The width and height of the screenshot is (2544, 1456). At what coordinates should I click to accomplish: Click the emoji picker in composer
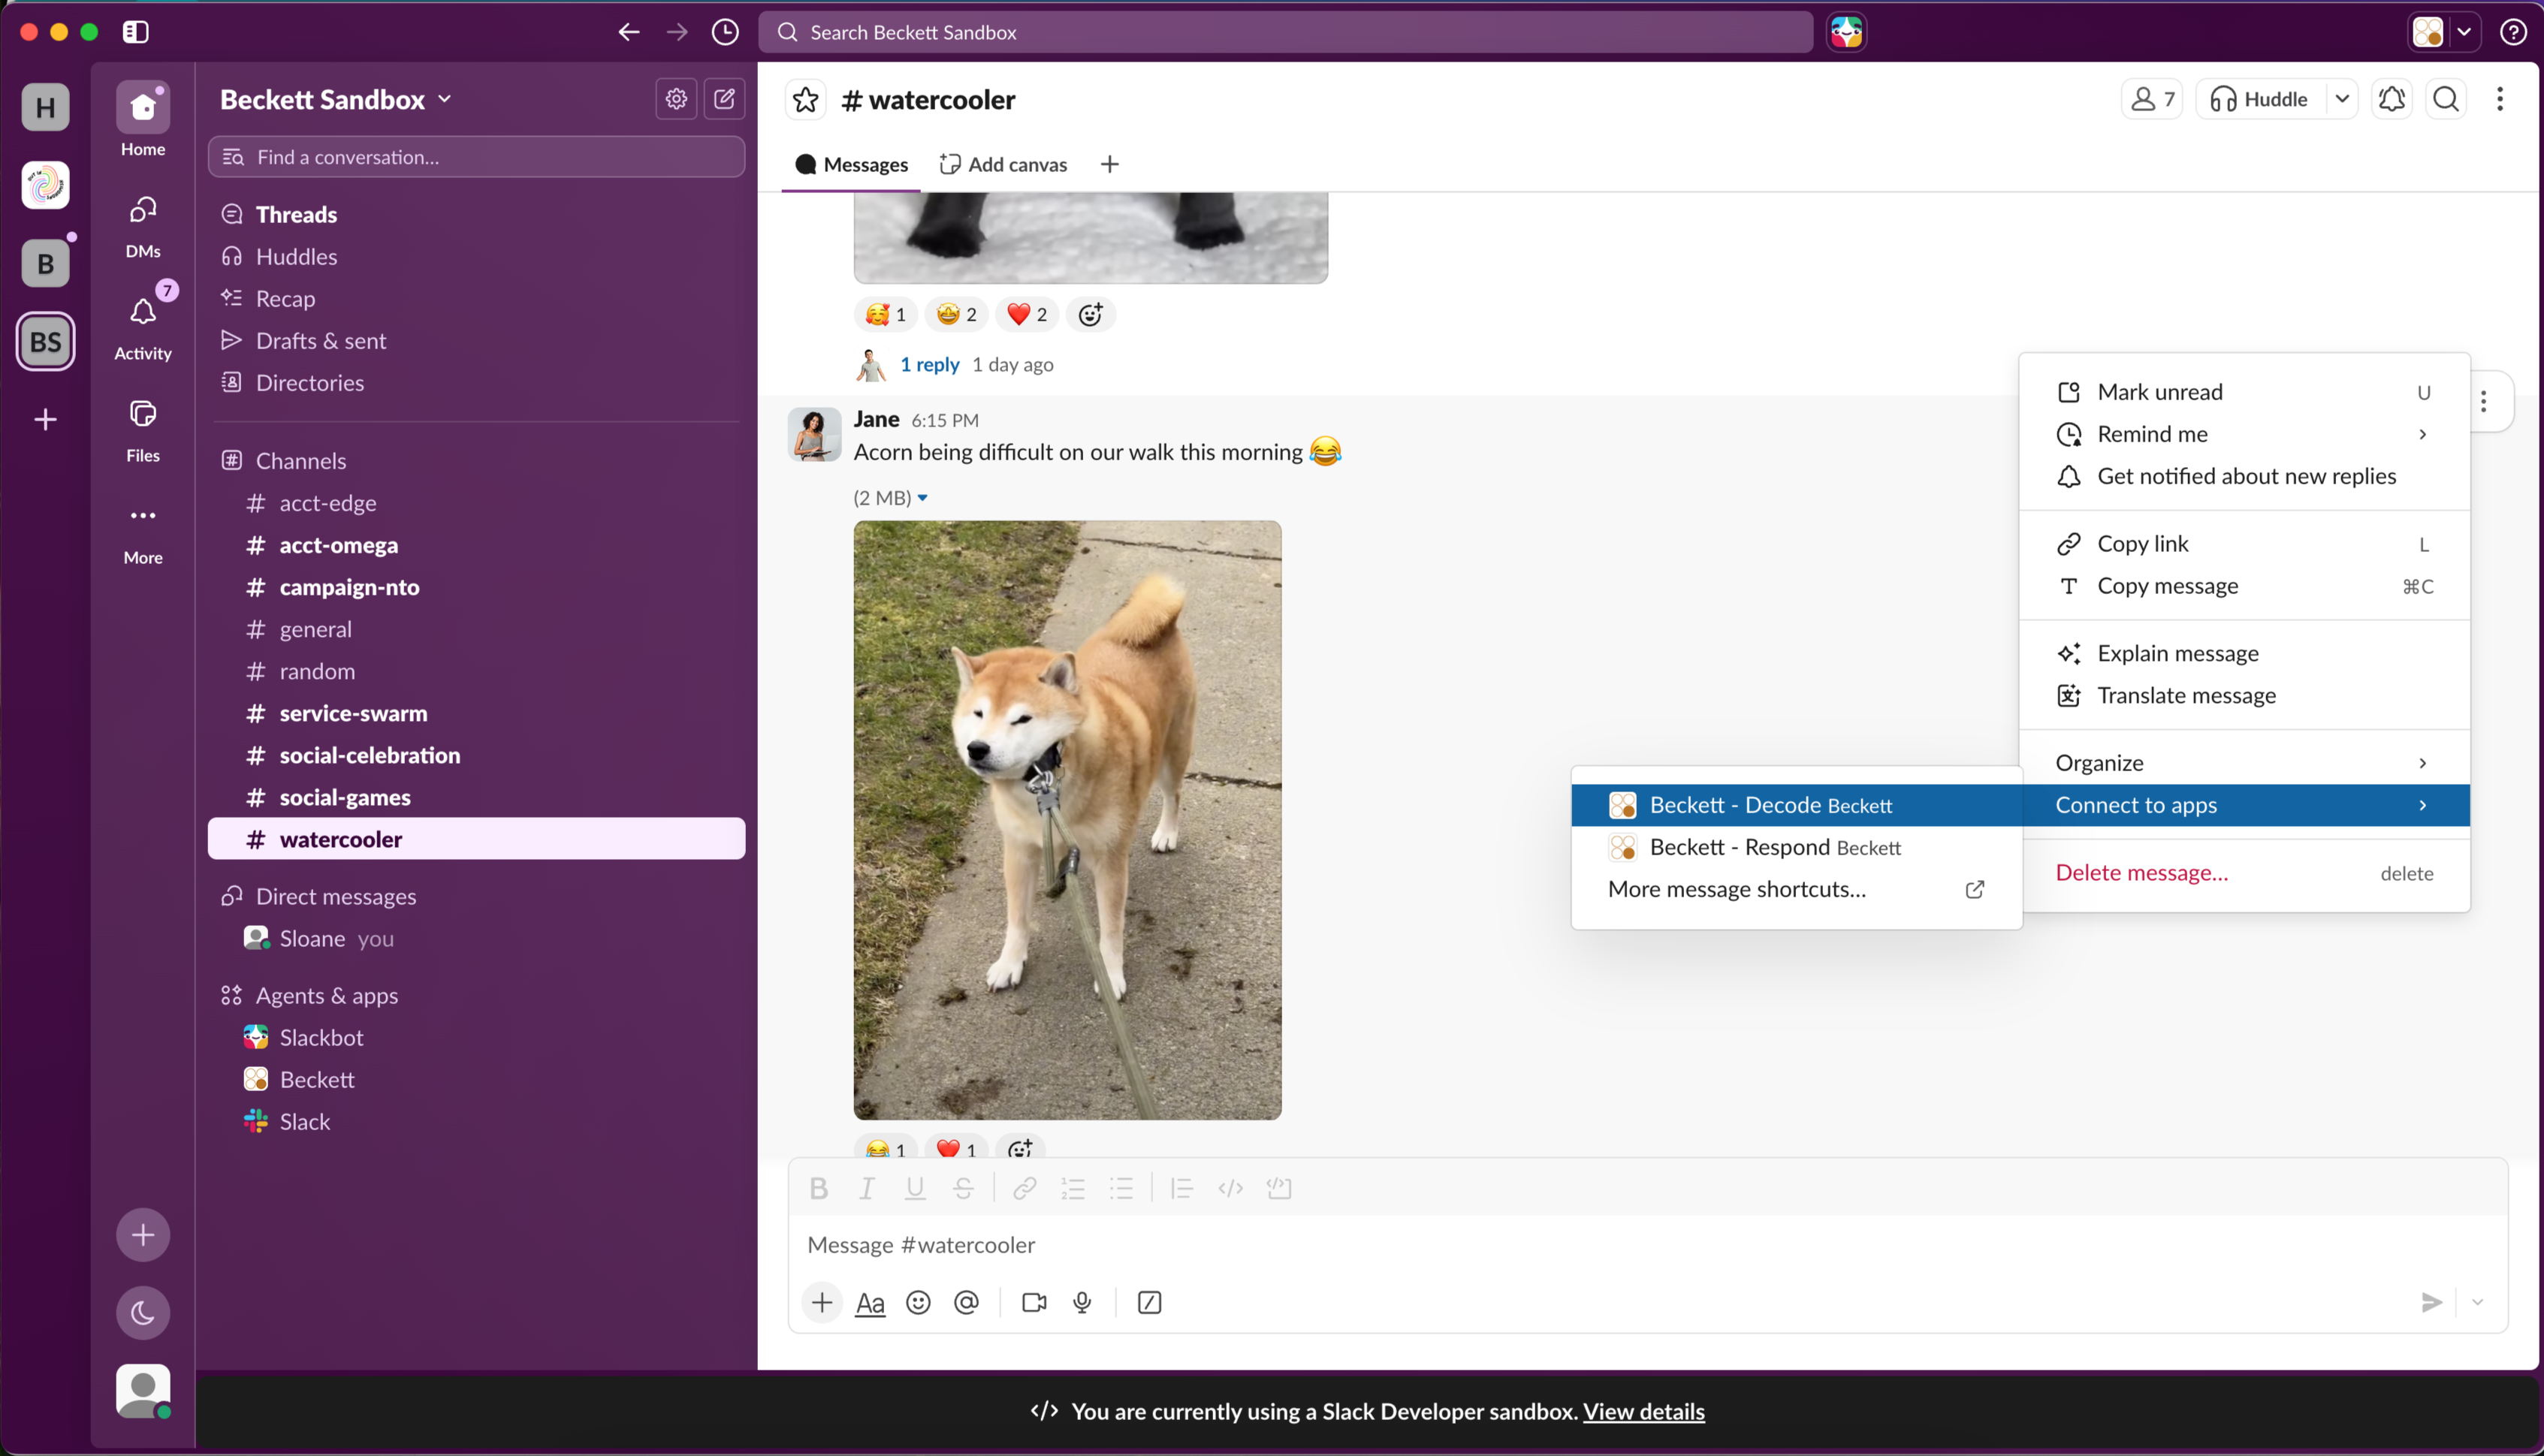coord(918,1302)
